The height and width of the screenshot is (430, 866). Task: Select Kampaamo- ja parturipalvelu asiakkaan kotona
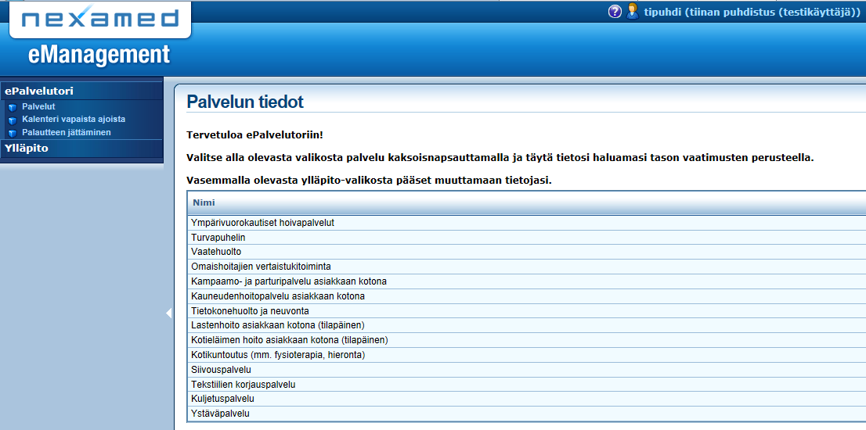pyautogui.click(x=527, y=281)
